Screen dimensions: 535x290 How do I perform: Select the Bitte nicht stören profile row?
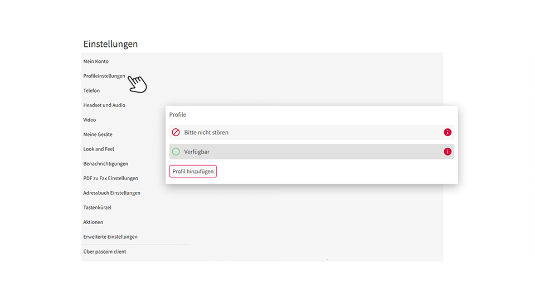click(312, 132)
